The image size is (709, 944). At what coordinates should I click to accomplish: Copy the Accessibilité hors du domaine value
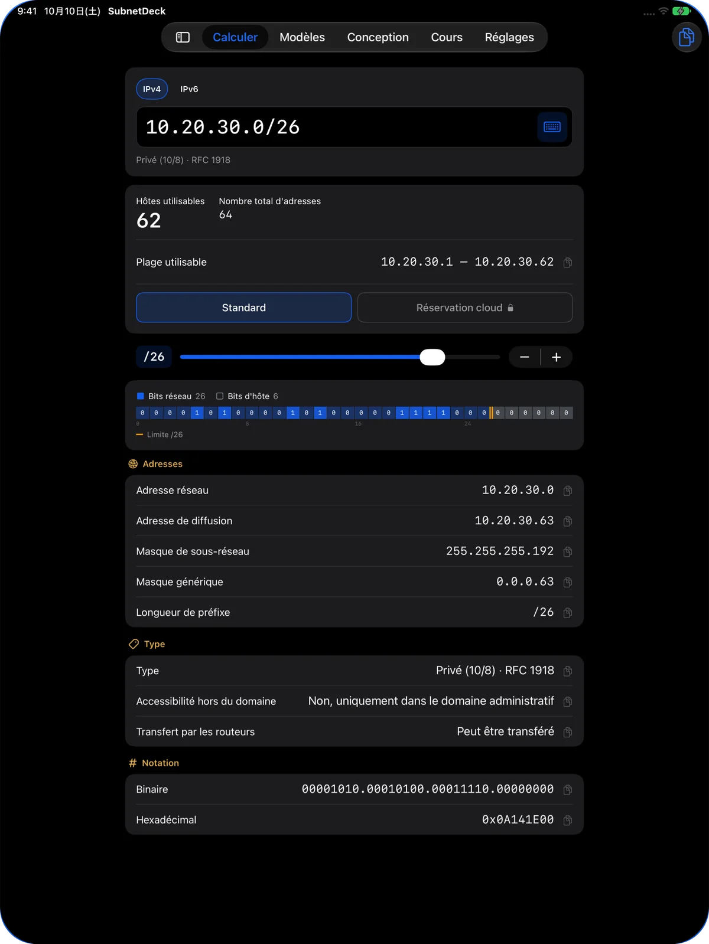pos(568,701)
